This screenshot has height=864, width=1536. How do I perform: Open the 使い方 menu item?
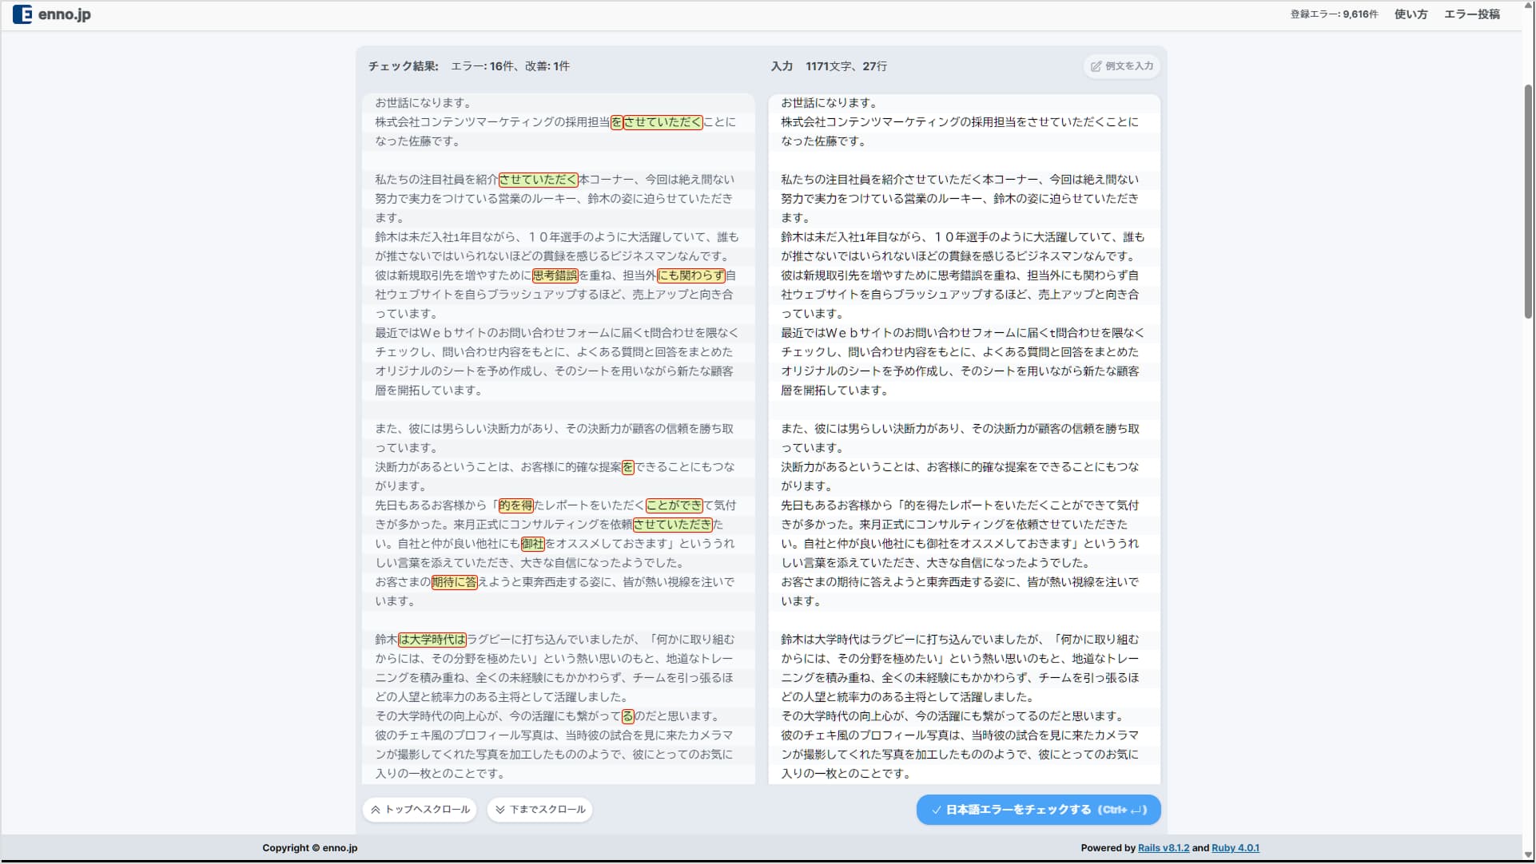(x=1411, y=14)
